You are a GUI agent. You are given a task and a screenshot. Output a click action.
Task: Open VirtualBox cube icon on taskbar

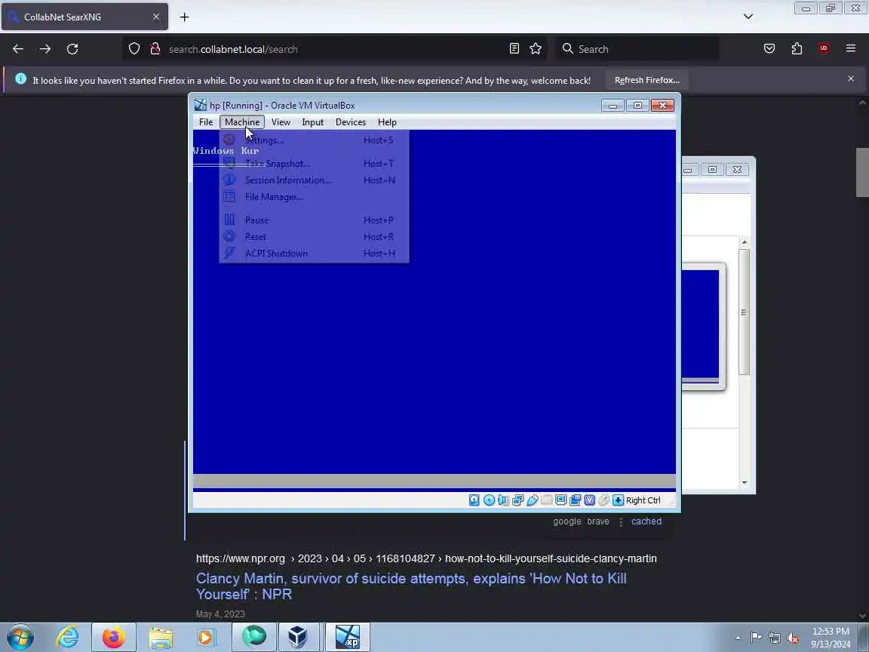(x=298, y=637)
